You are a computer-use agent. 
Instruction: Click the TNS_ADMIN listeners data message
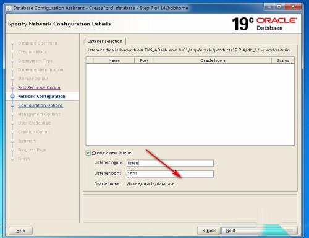(x=188, y=50)
